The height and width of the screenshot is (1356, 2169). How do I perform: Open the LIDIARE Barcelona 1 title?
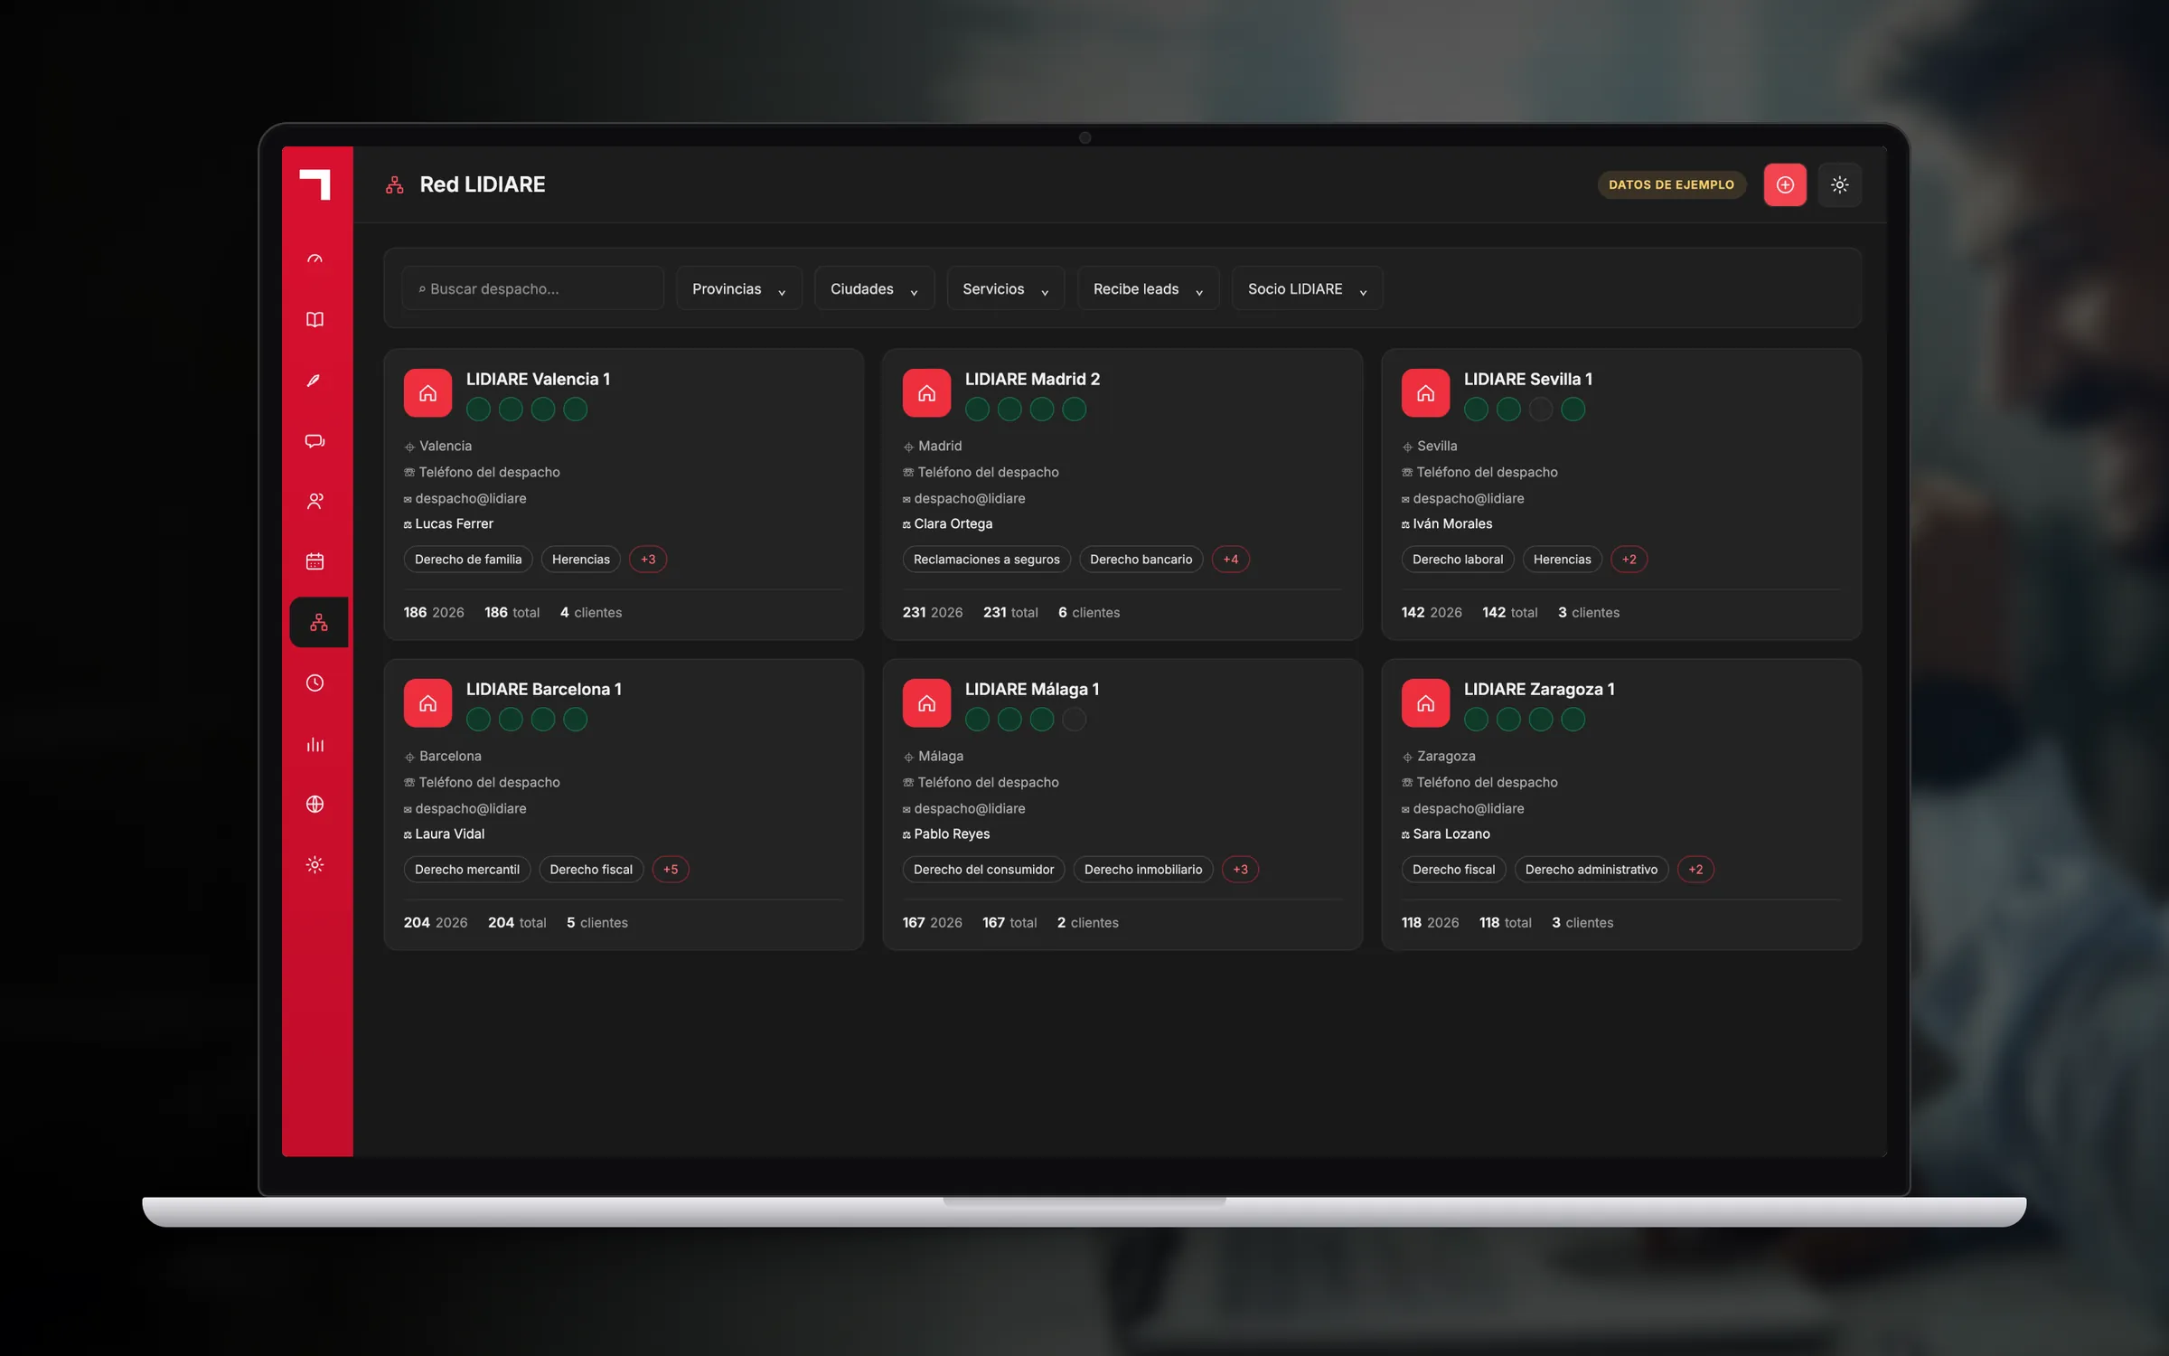(543, 689)
